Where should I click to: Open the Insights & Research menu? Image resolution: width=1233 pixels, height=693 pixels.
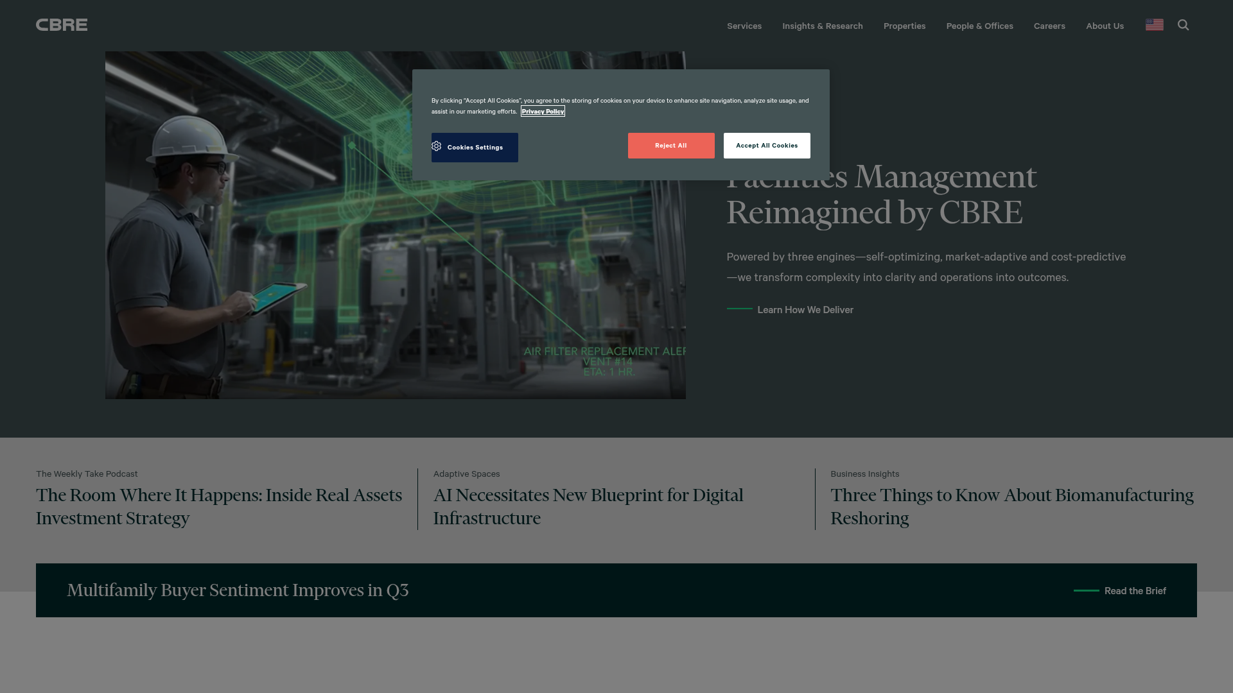pos(822,26)
